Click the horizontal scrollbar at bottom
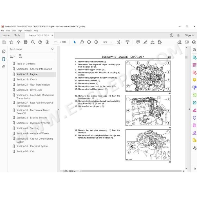The height and width of the screenshot is (197, 197). (x=131, y=171)
